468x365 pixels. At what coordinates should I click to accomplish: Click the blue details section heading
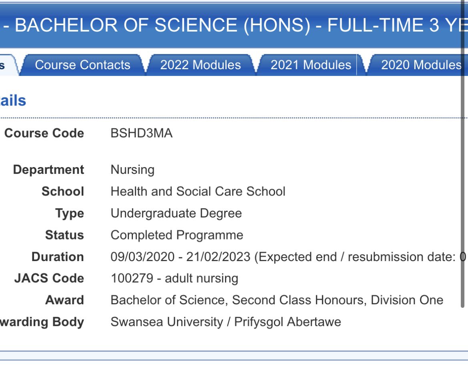13,101
